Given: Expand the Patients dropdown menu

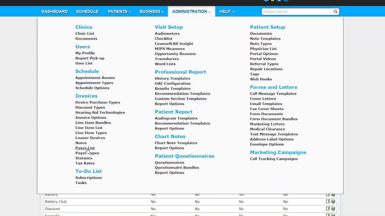Looking at the screenshot, I should 119,11.
